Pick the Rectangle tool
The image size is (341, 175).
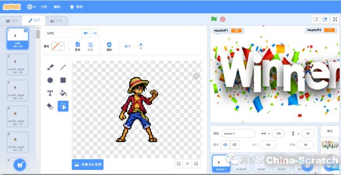pos(63,80)
